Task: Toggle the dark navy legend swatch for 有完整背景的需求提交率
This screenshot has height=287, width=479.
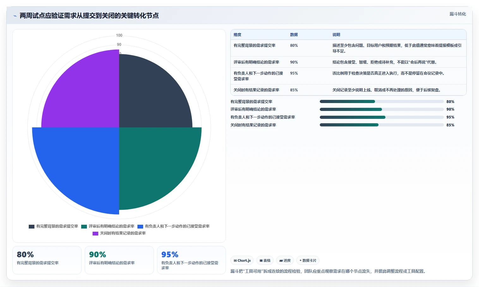Action: pos(32,227)
